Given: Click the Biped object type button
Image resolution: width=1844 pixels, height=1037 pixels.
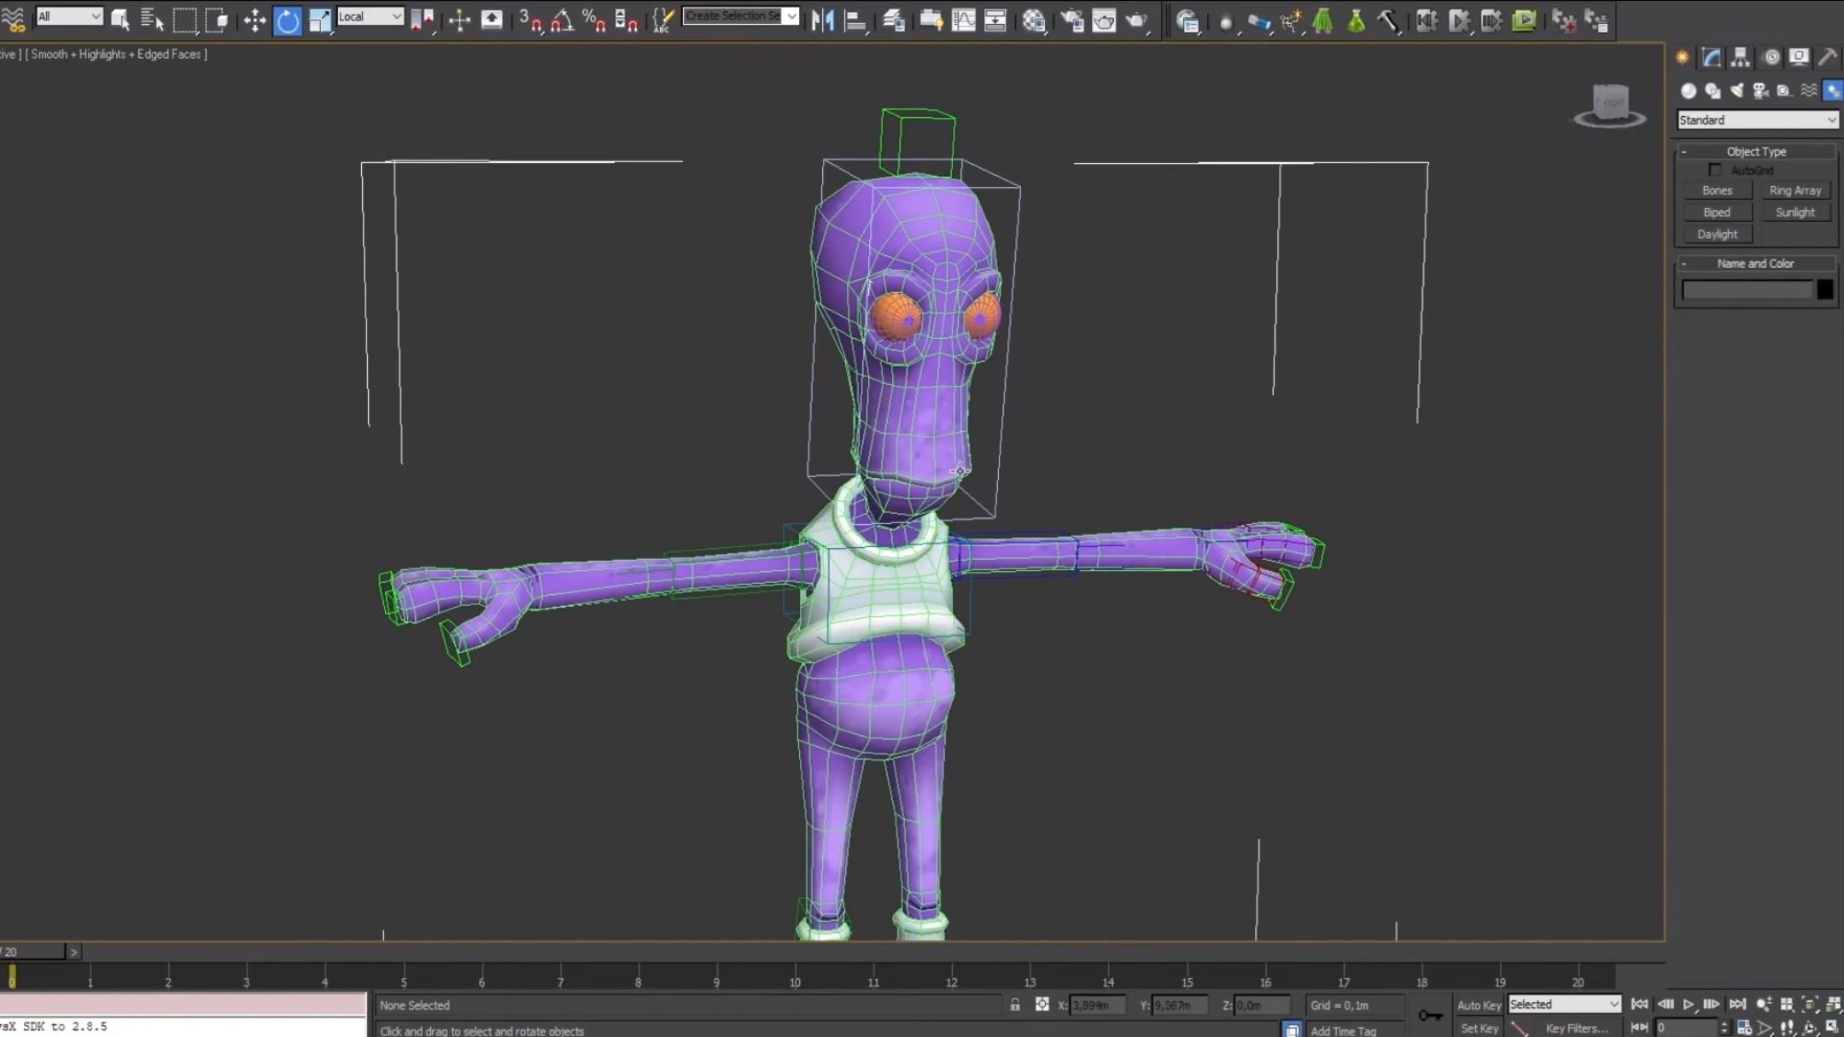Looking at the screenshot, I should [1717, 212].
